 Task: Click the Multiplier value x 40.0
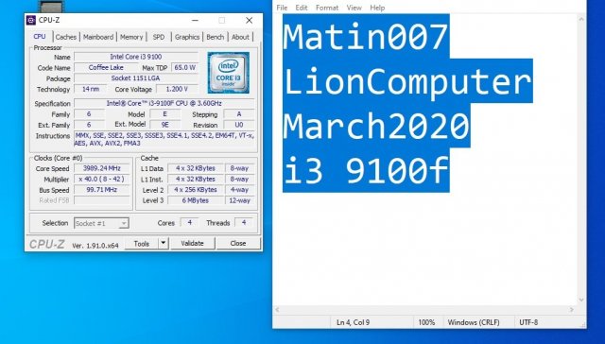click(102, 180)
